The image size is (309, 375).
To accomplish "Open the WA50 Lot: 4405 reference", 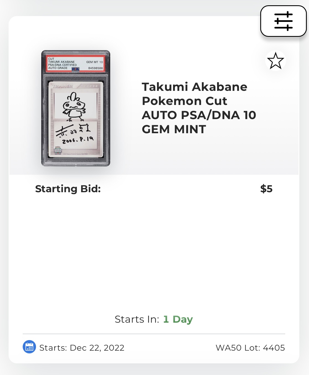I will click(250, 348).
